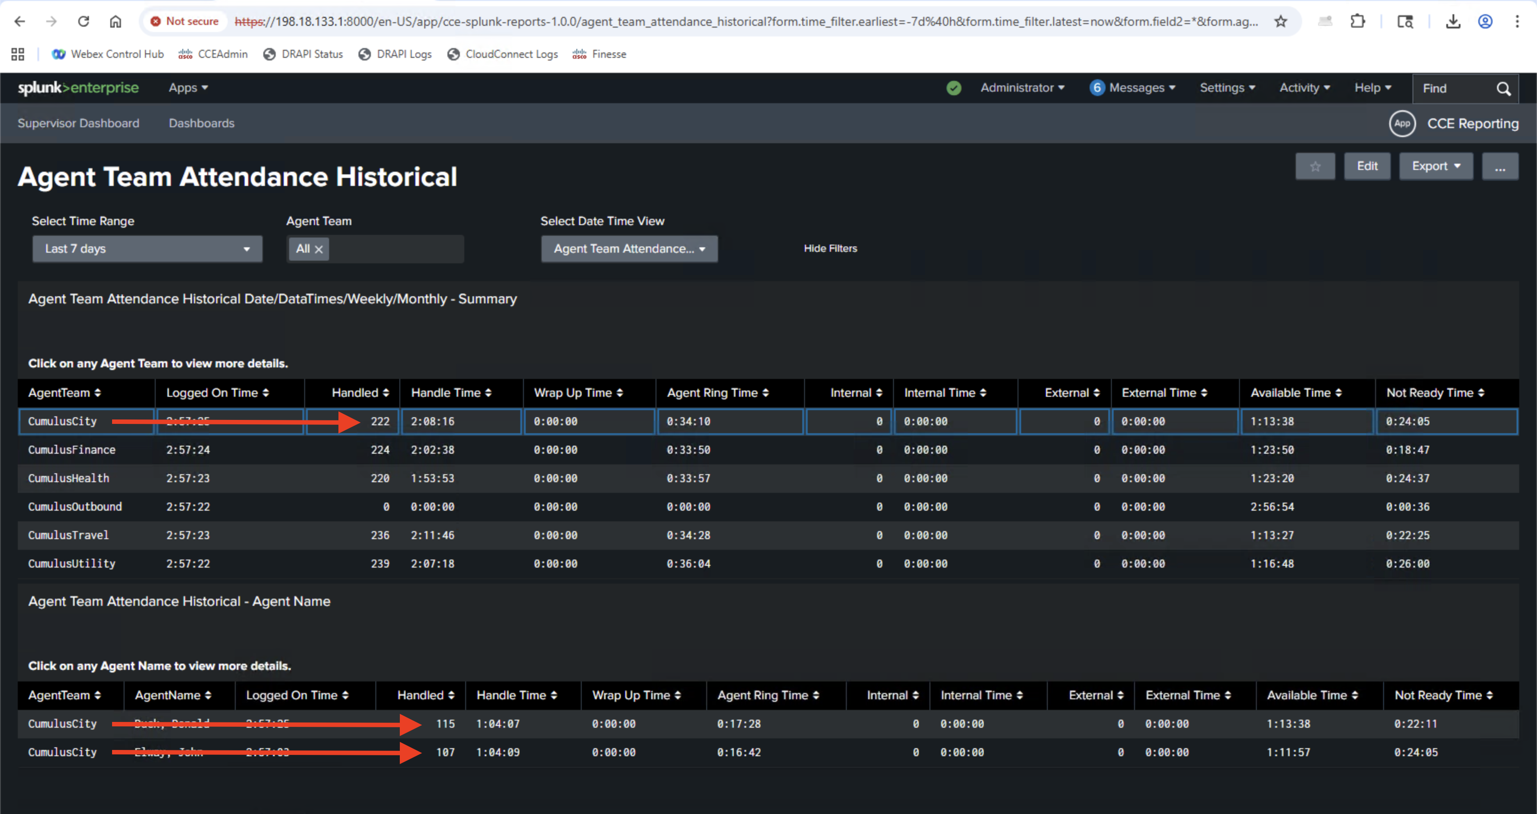The image size is (1537, 814).
Task: Click the Not secure warning badge
Action: [x=185, y=21]
